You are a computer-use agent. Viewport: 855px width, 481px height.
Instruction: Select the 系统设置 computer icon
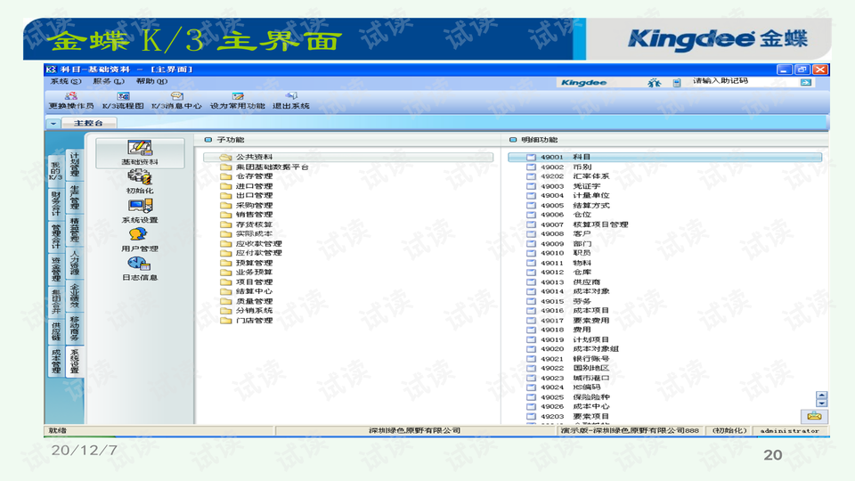140,206
